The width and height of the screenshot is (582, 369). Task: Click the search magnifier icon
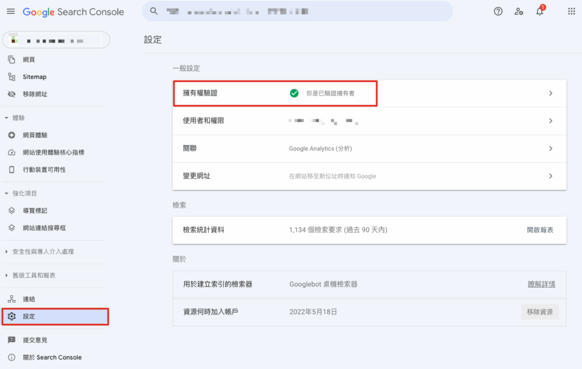(153, 11)
